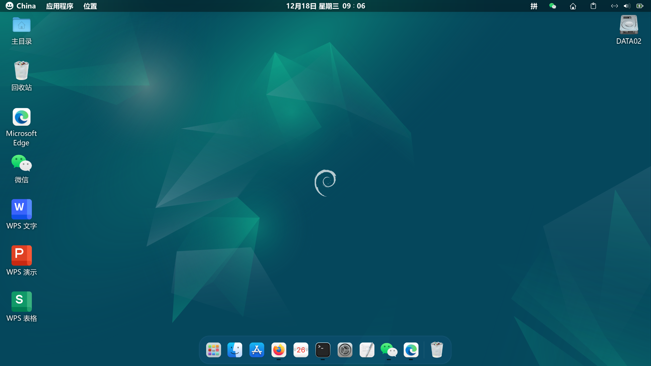
Task: Open WeChat from the dock
Action: coord(389,350)
